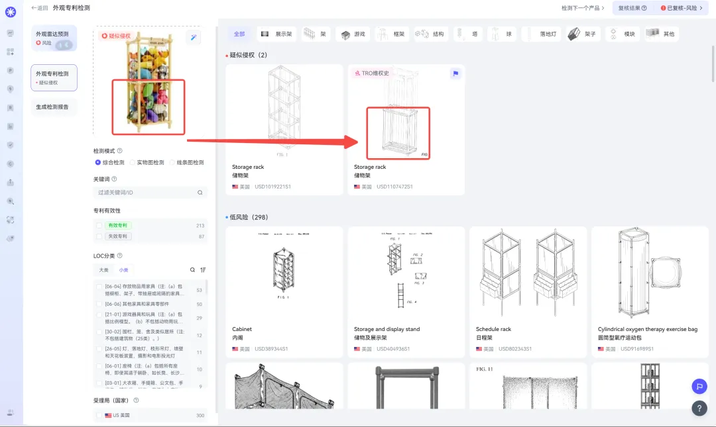The image size is (716, 427).
Task: Switch to the 展示架 category tab
Action: tap(276, 34)
